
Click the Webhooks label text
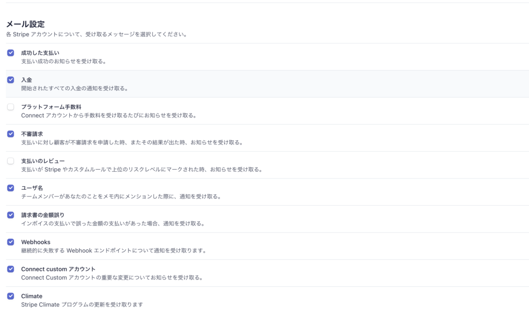36,242
